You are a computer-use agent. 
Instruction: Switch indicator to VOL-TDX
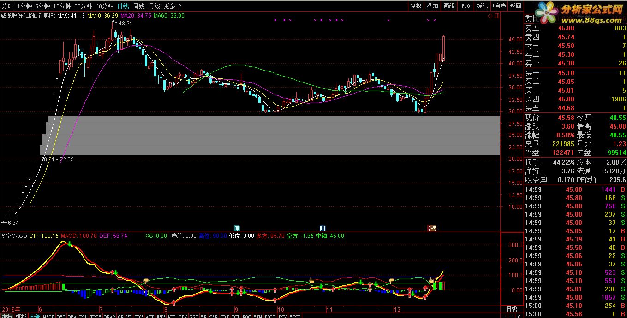tap(177, 315)
